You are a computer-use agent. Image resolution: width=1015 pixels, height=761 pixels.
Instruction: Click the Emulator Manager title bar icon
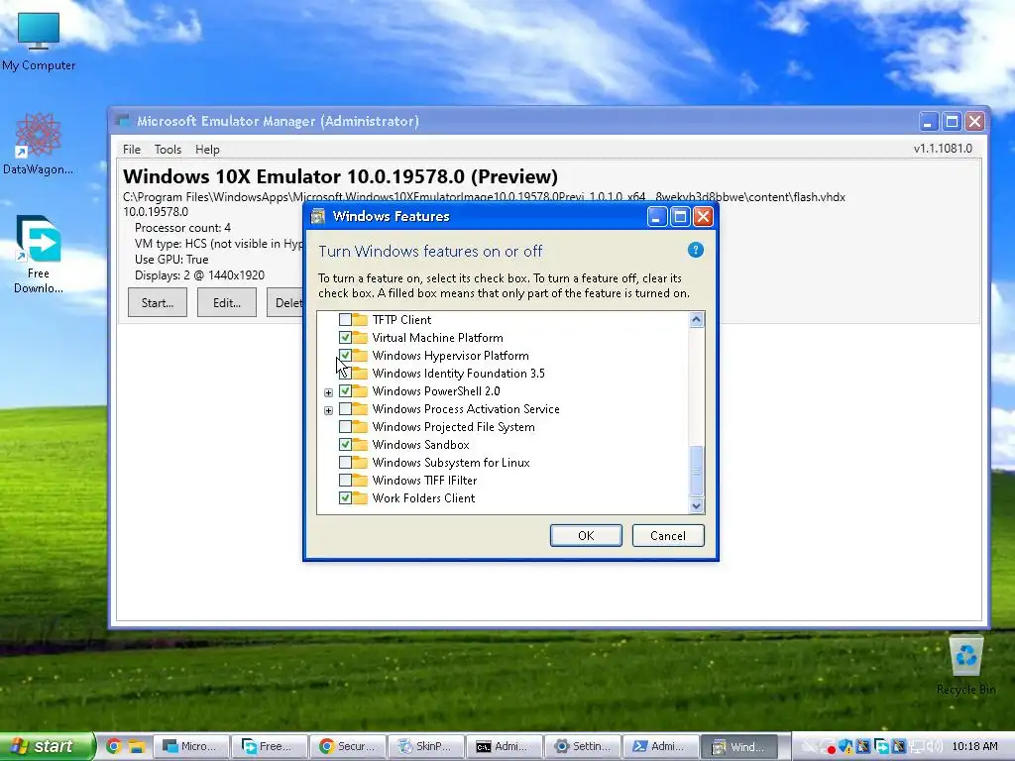[x=122, y=120]
